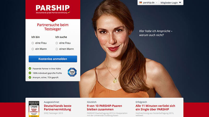Viewport: 209px width, 117px height.
Task: Click the green checkmark beside Passende Partner
Action: click(x=30, y=68)
